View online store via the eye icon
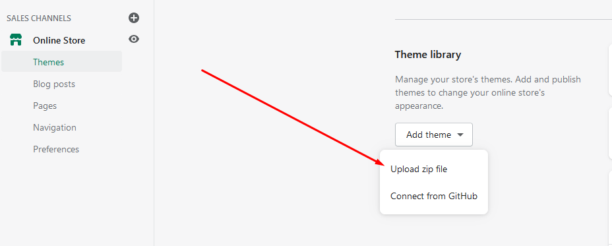Image resolution: width=612 pixels, height=246 pixels. [134, 39]
